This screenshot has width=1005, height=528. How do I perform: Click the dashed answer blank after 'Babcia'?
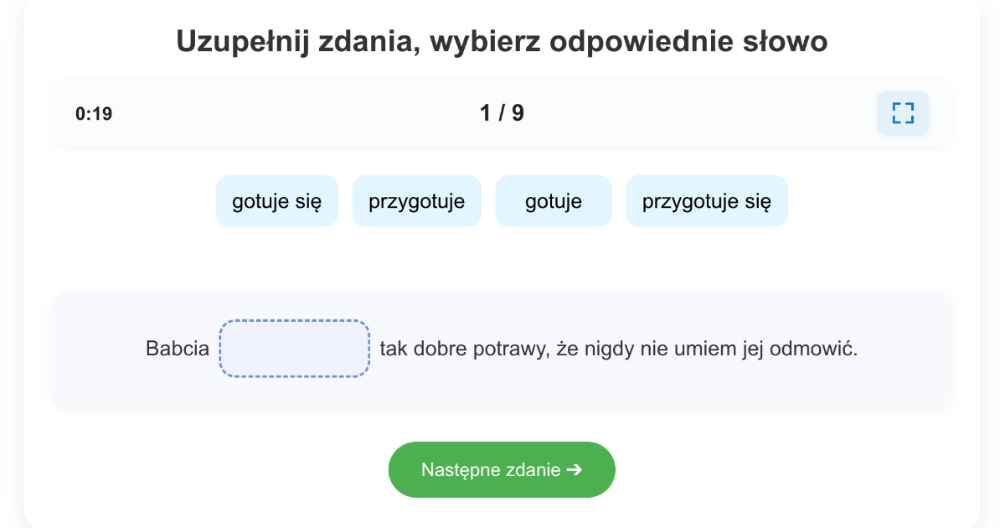pyautogui.click(x=294, y=348)
